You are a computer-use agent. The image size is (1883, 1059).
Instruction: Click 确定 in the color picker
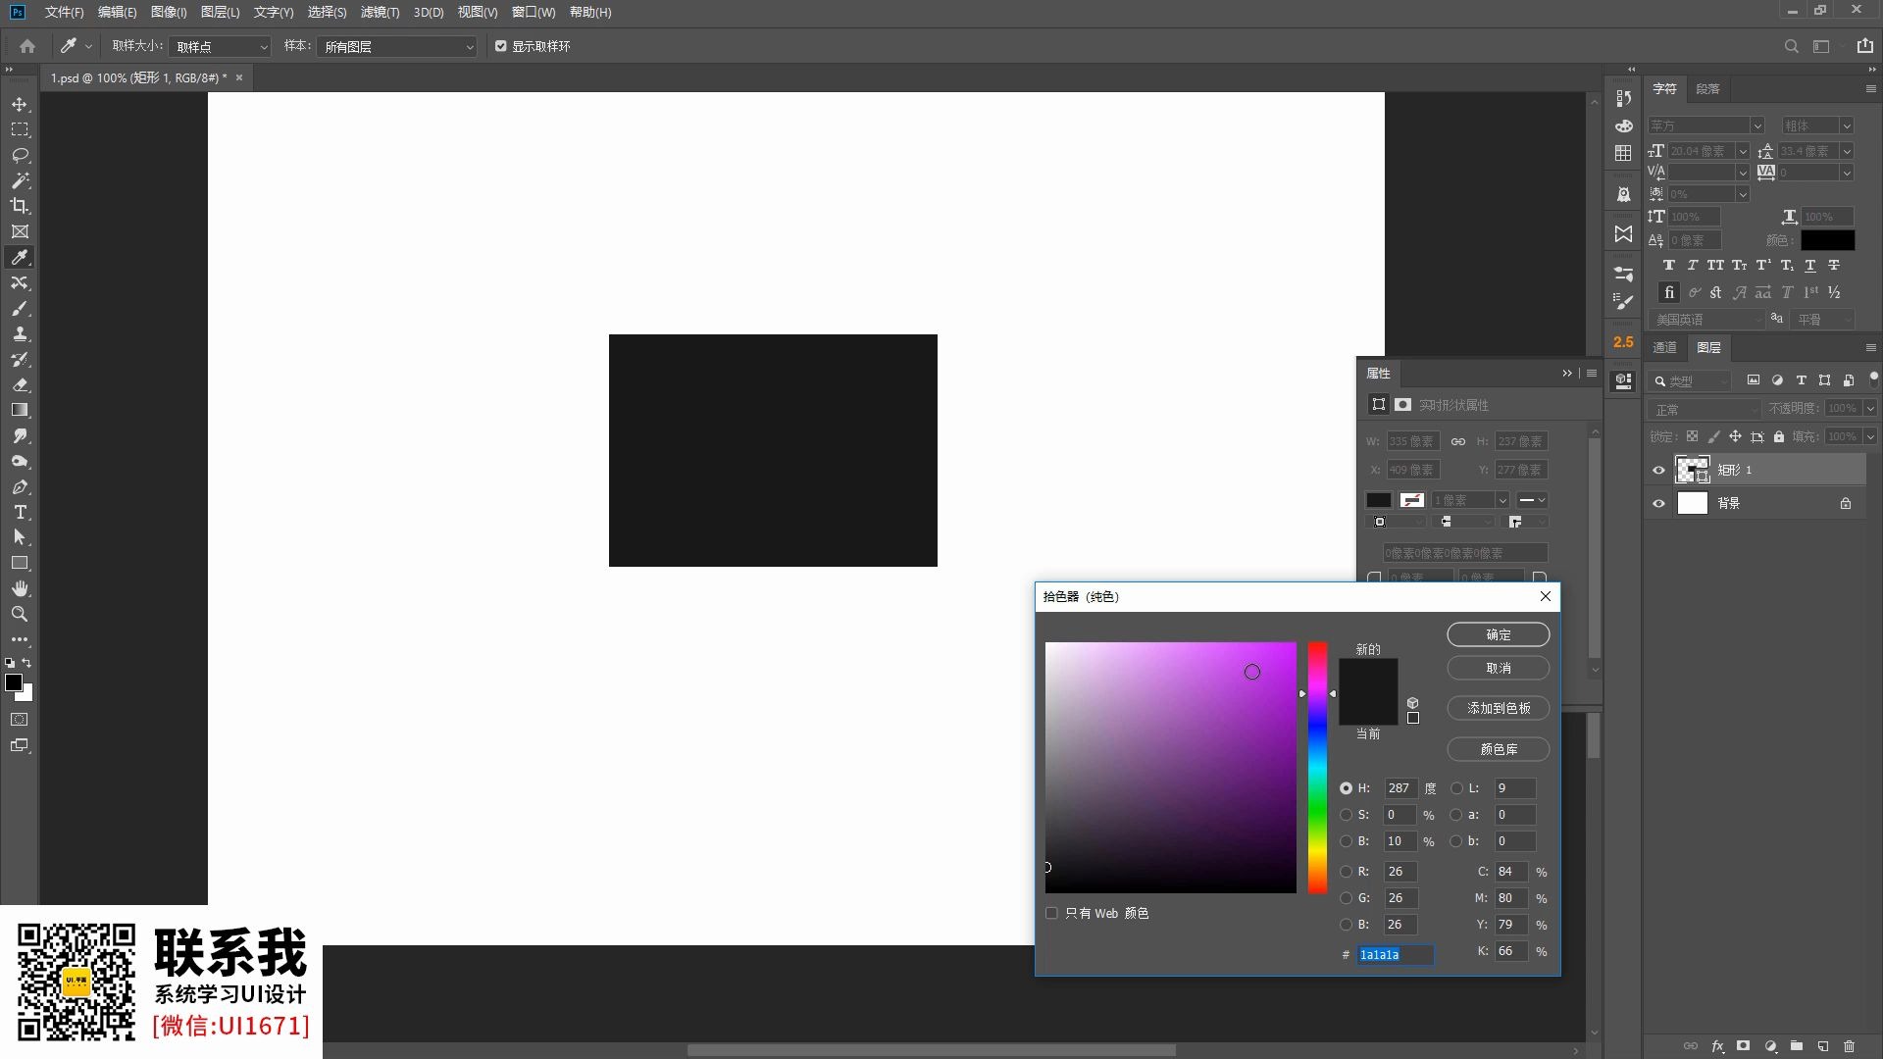[1498, 634]
